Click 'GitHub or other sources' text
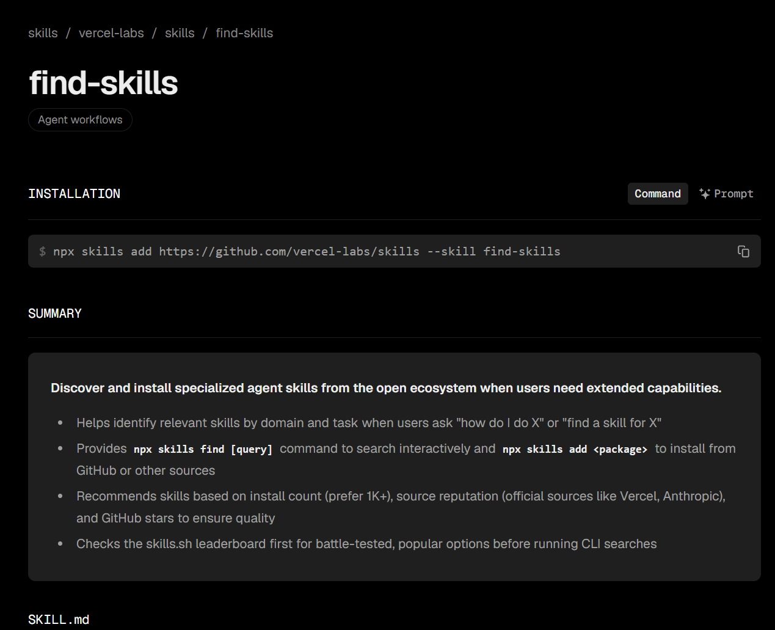Screen dimensions: 775x630 pyautogui.click(x=145, y=471)
